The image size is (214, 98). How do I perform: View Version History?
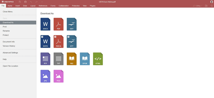tap(18, 46)
